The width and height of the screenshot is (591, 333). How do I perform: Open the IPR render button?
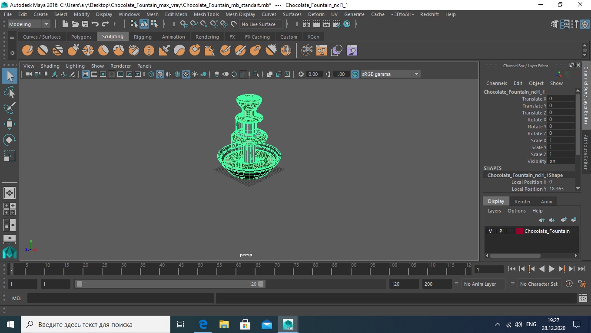[x=327, y=24]
